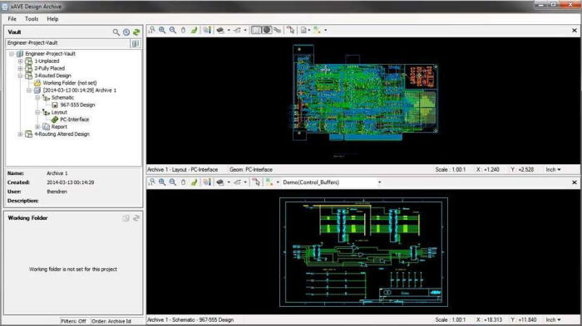Screen dimensions: 582x326
Task: Toggle the pad fill display button in layout toolbar
Action: pyautogui.click(x=267, y=30)
